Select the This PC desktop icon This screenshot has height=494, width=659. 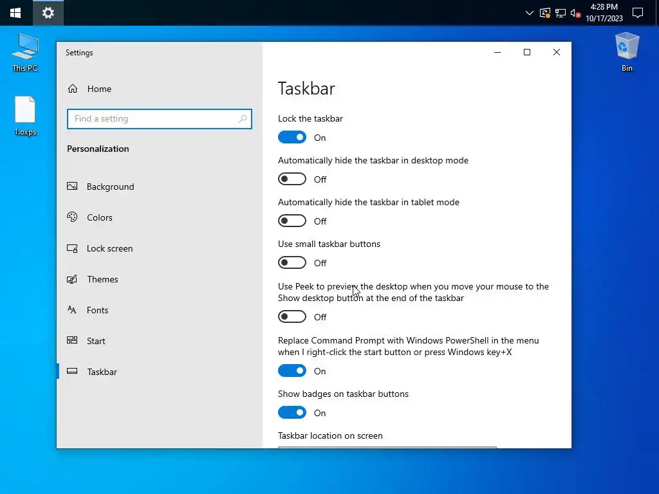click(25, 53)
